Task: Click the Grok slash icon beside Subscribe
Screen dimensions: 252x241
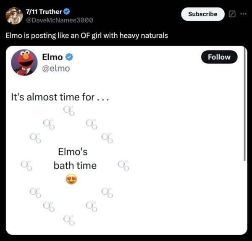Action: (x=233, y=14)
